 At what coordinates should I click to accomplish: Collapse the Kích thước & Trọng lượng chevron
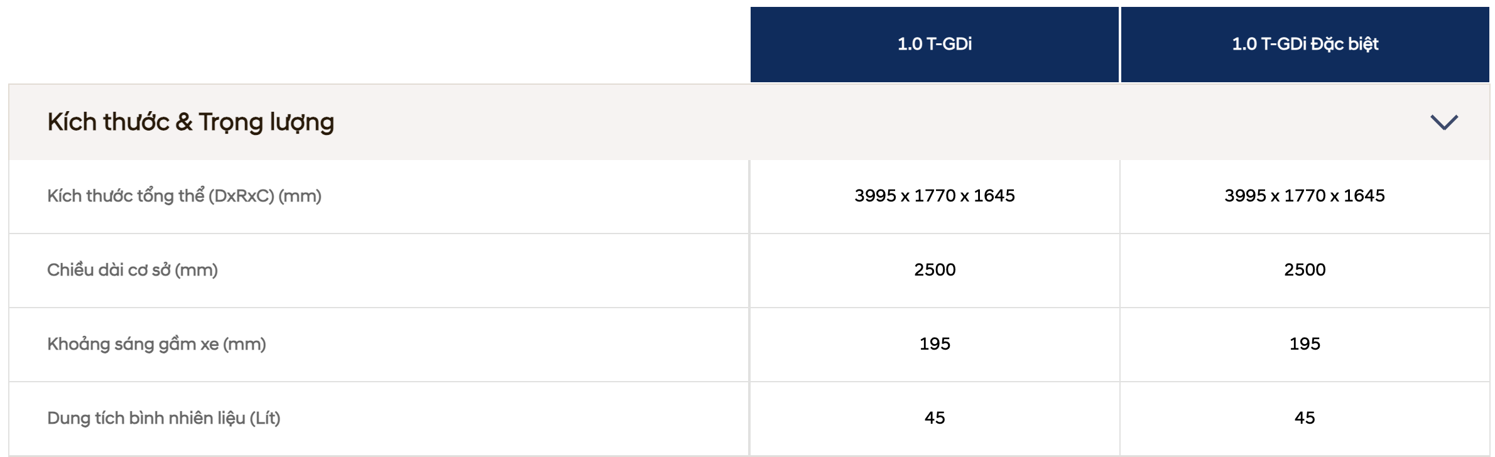tap(1443, 122)
